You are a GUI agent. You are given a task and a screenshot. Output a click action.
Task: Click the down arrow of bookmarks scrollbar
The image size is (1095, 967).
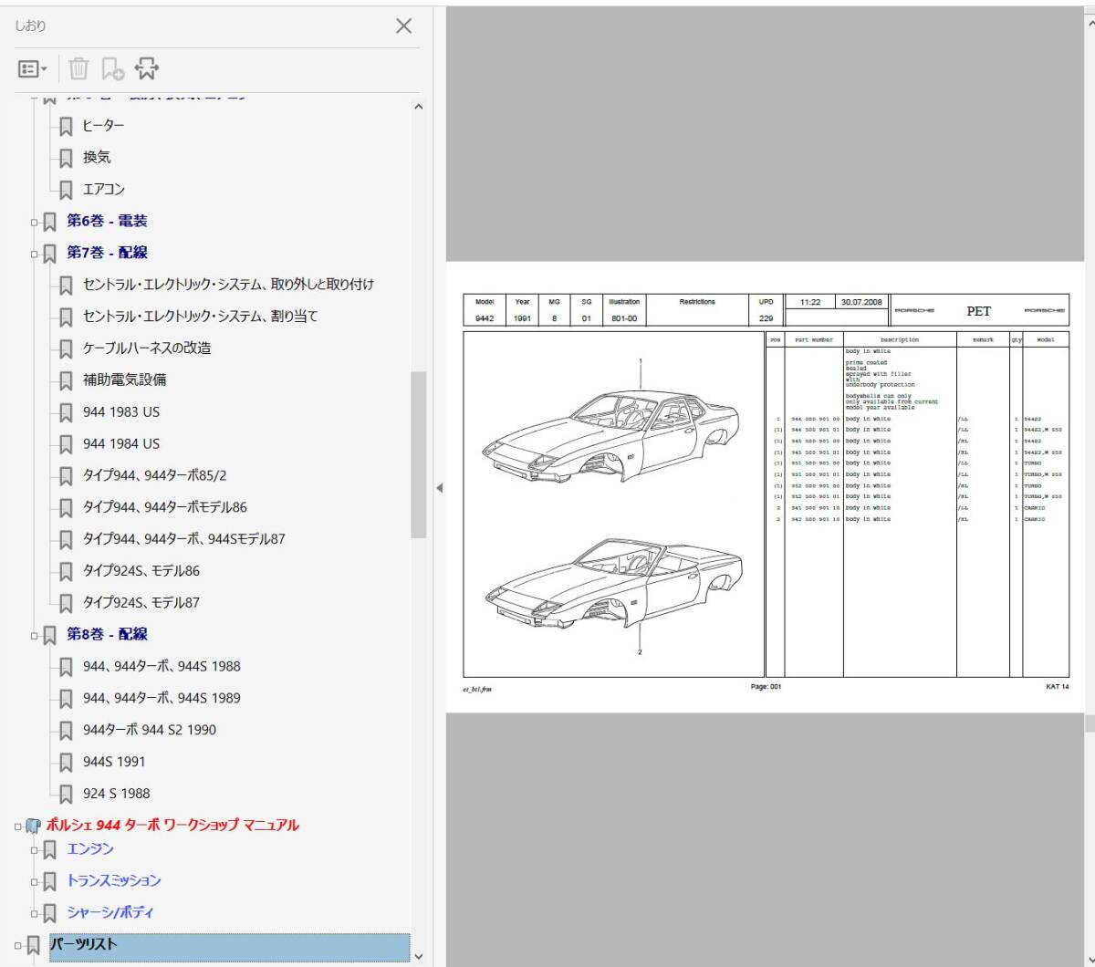[419, 957]
